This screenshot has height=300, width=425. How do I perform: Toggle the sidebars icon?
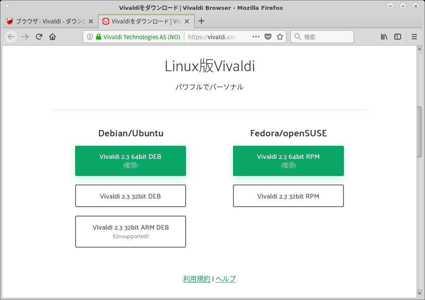pos(398,37)
